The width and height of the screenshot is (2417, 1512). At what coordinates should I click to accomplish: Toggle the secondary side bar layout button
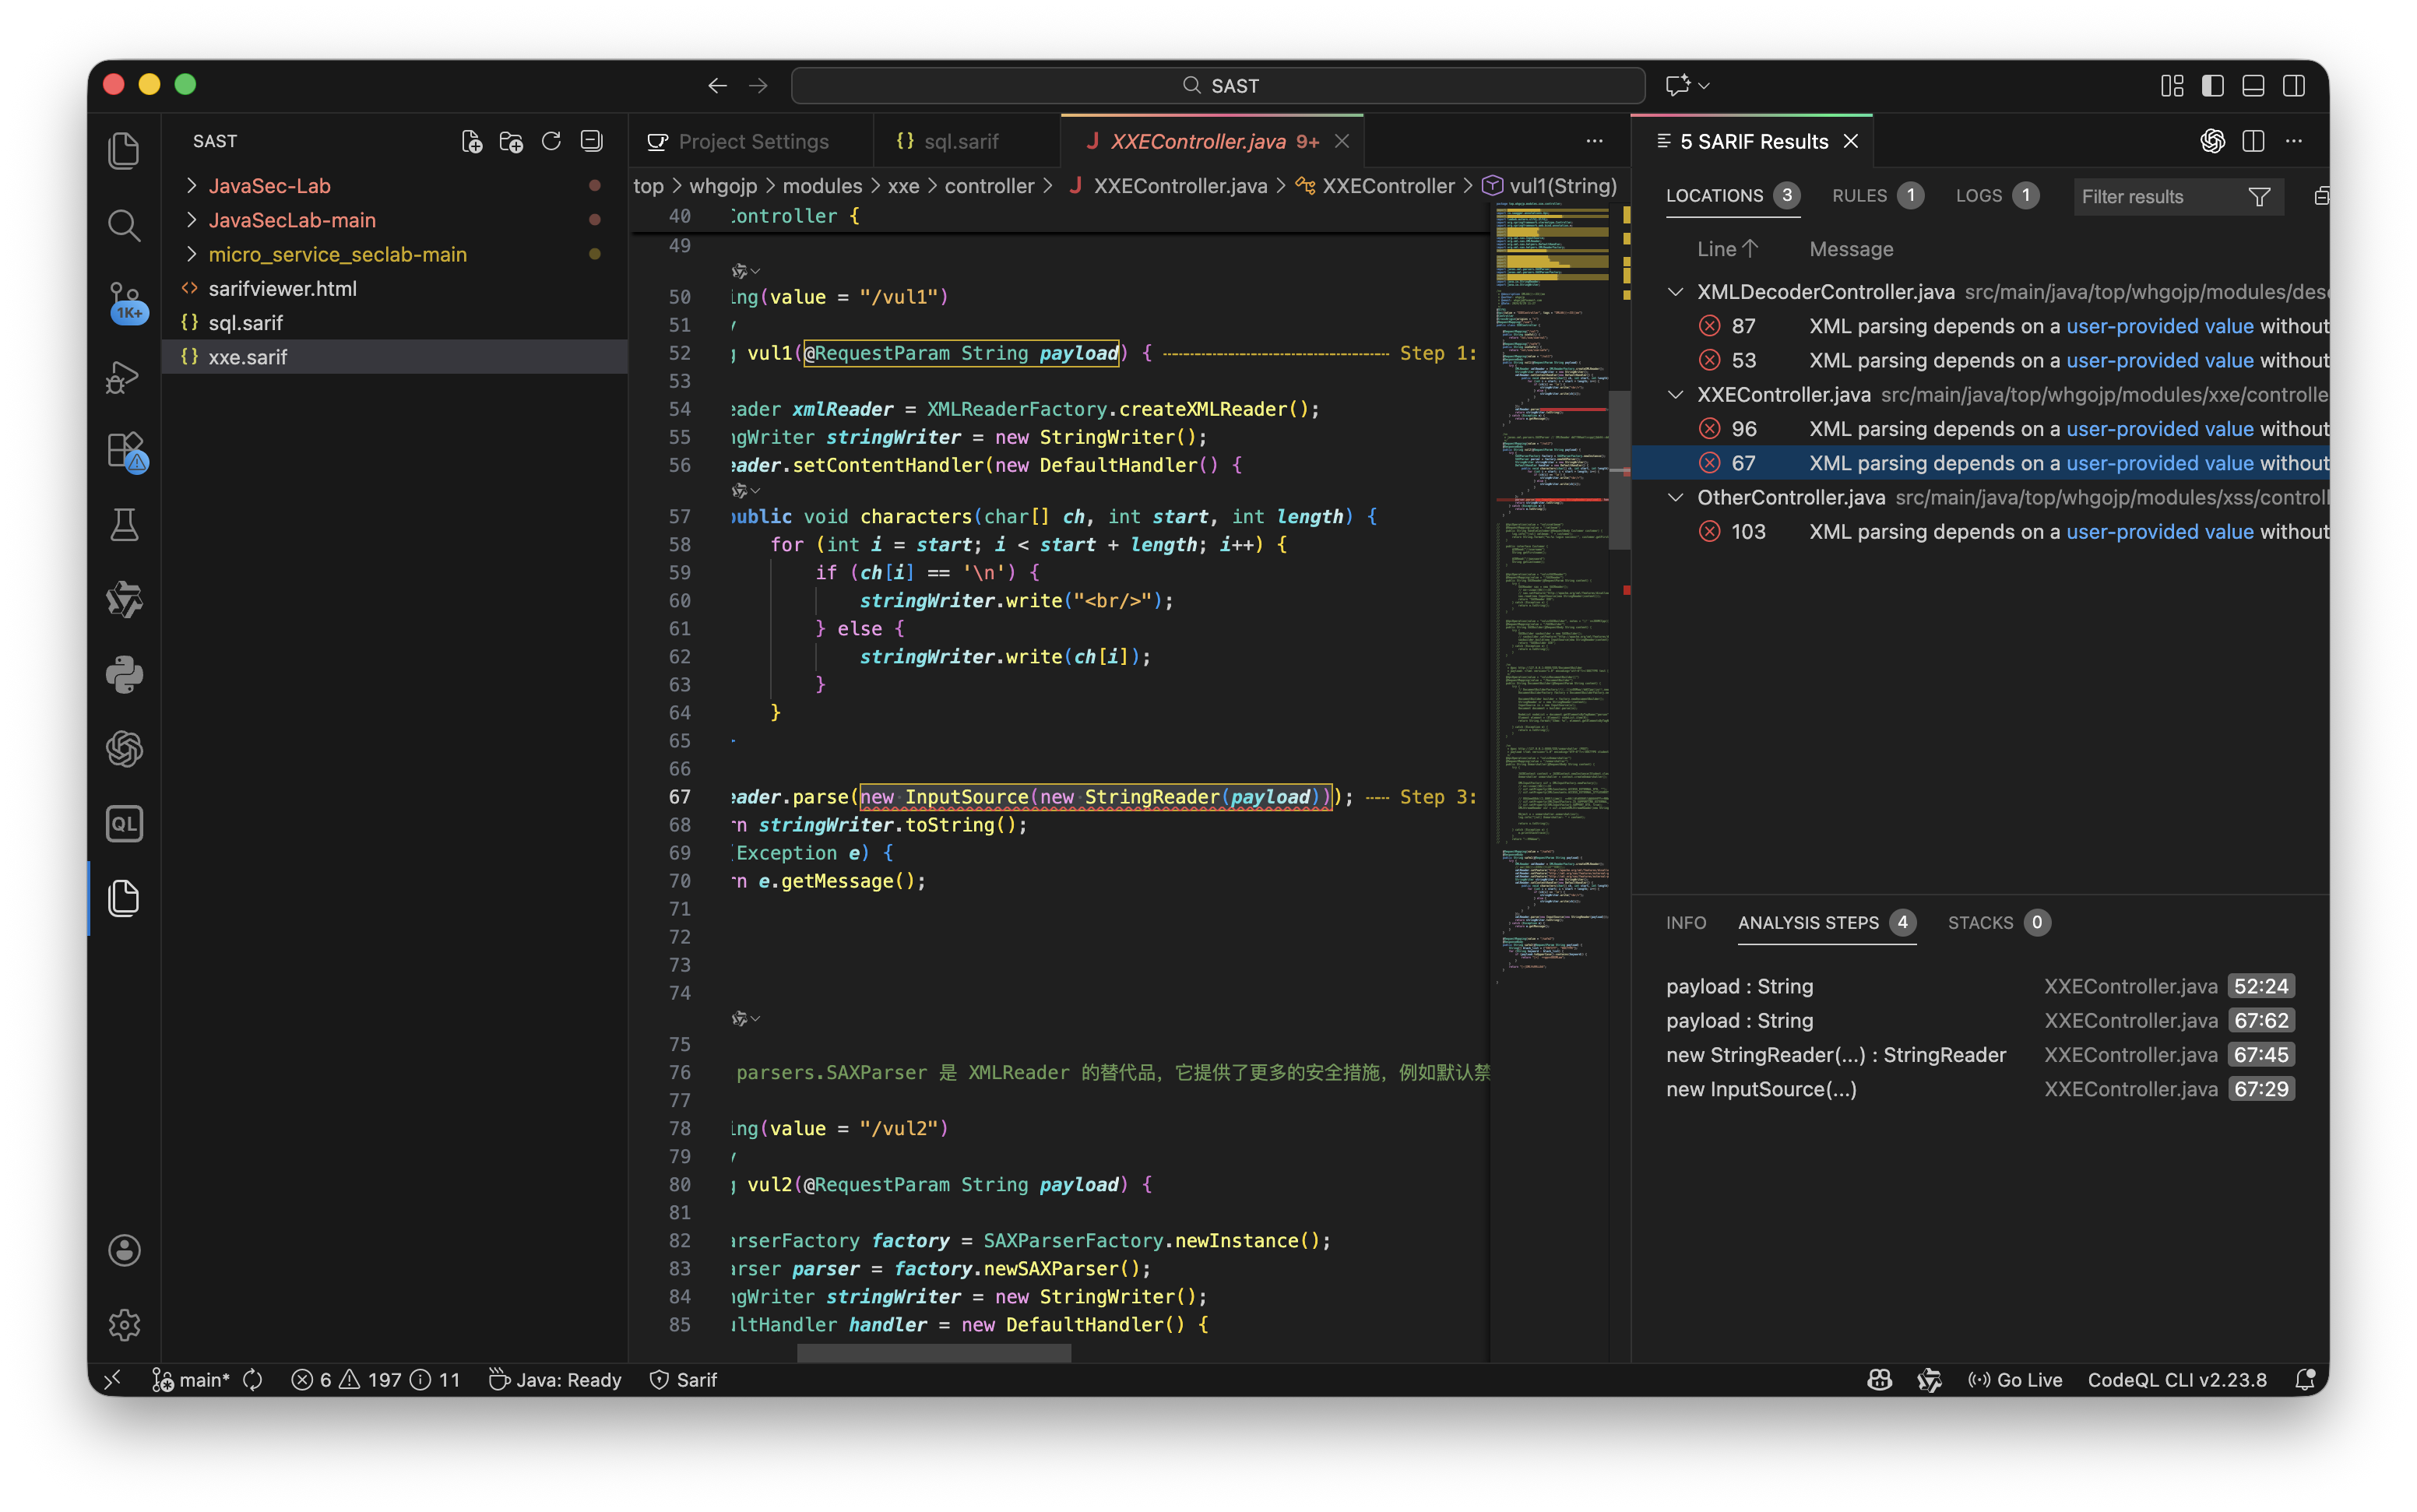click(2294, 86)
